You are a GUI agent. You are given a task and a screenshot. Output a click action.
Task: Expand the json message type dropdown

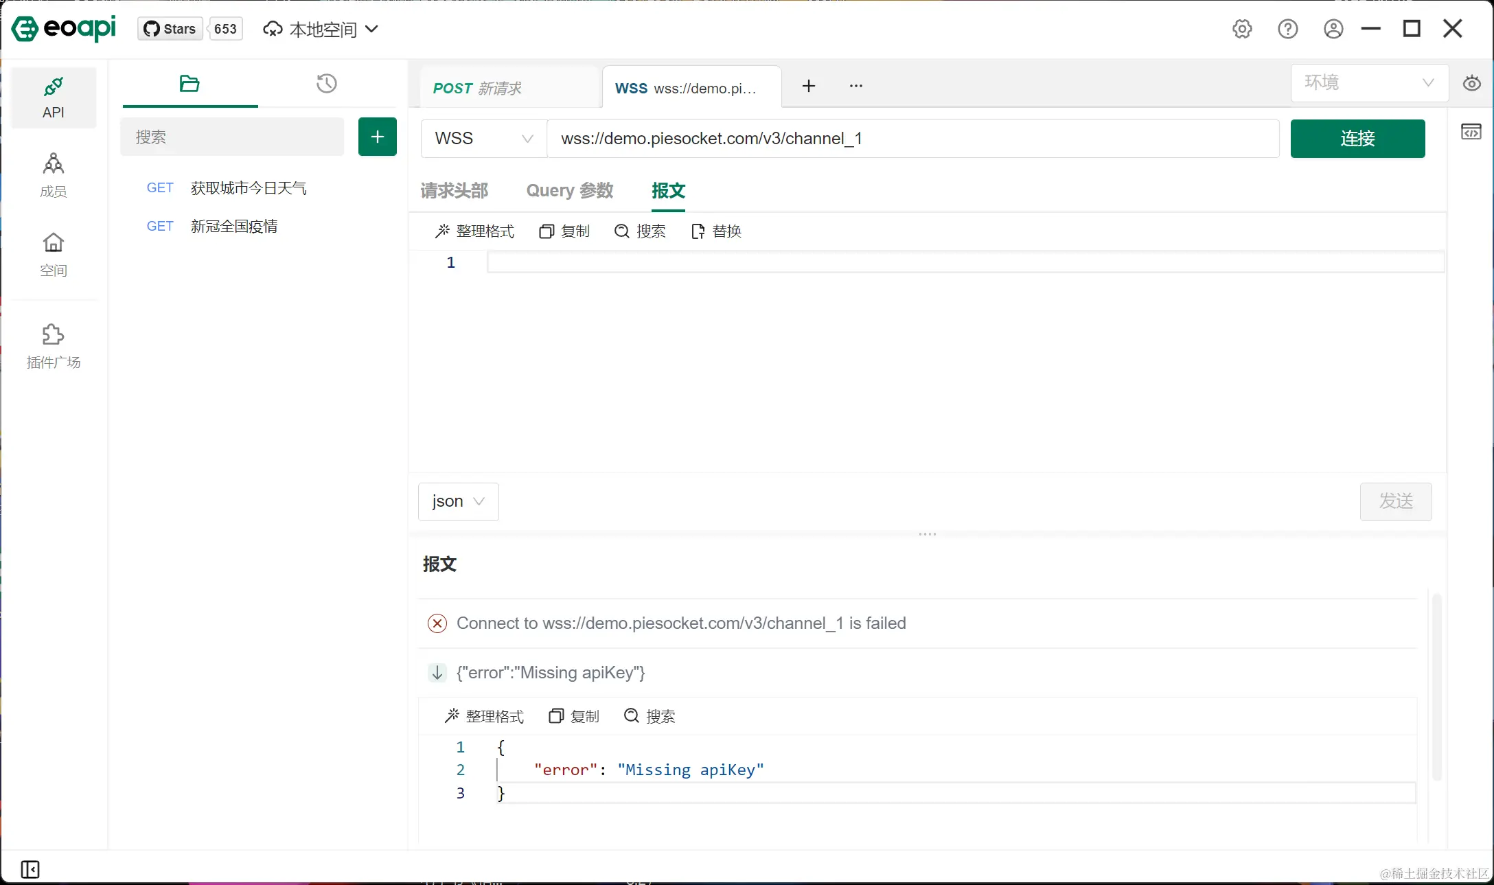click(458, 502)
